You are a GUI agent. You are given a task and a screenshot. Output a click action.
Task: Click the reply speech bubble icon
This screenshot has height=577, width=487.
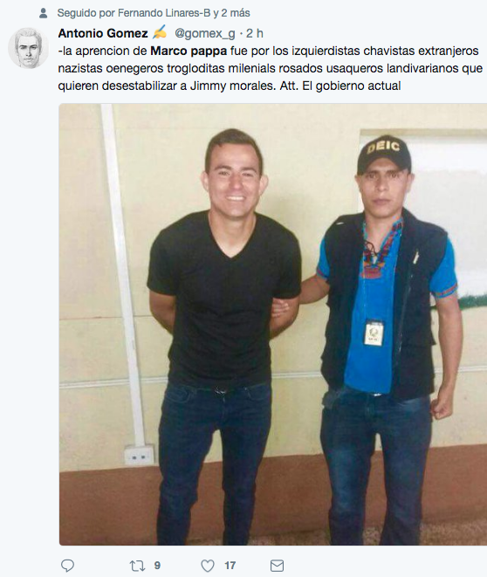click(x=67, y=566)
